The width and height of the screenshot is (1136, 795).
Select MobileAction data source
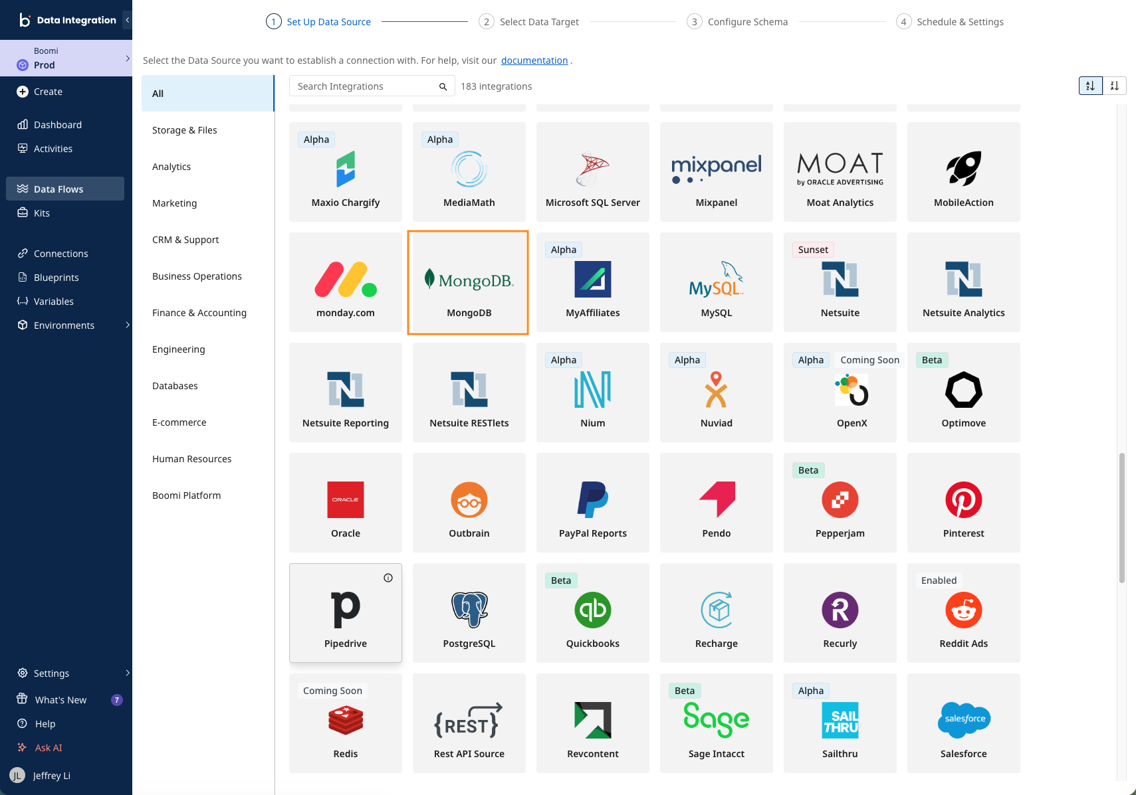click(964, 172)
